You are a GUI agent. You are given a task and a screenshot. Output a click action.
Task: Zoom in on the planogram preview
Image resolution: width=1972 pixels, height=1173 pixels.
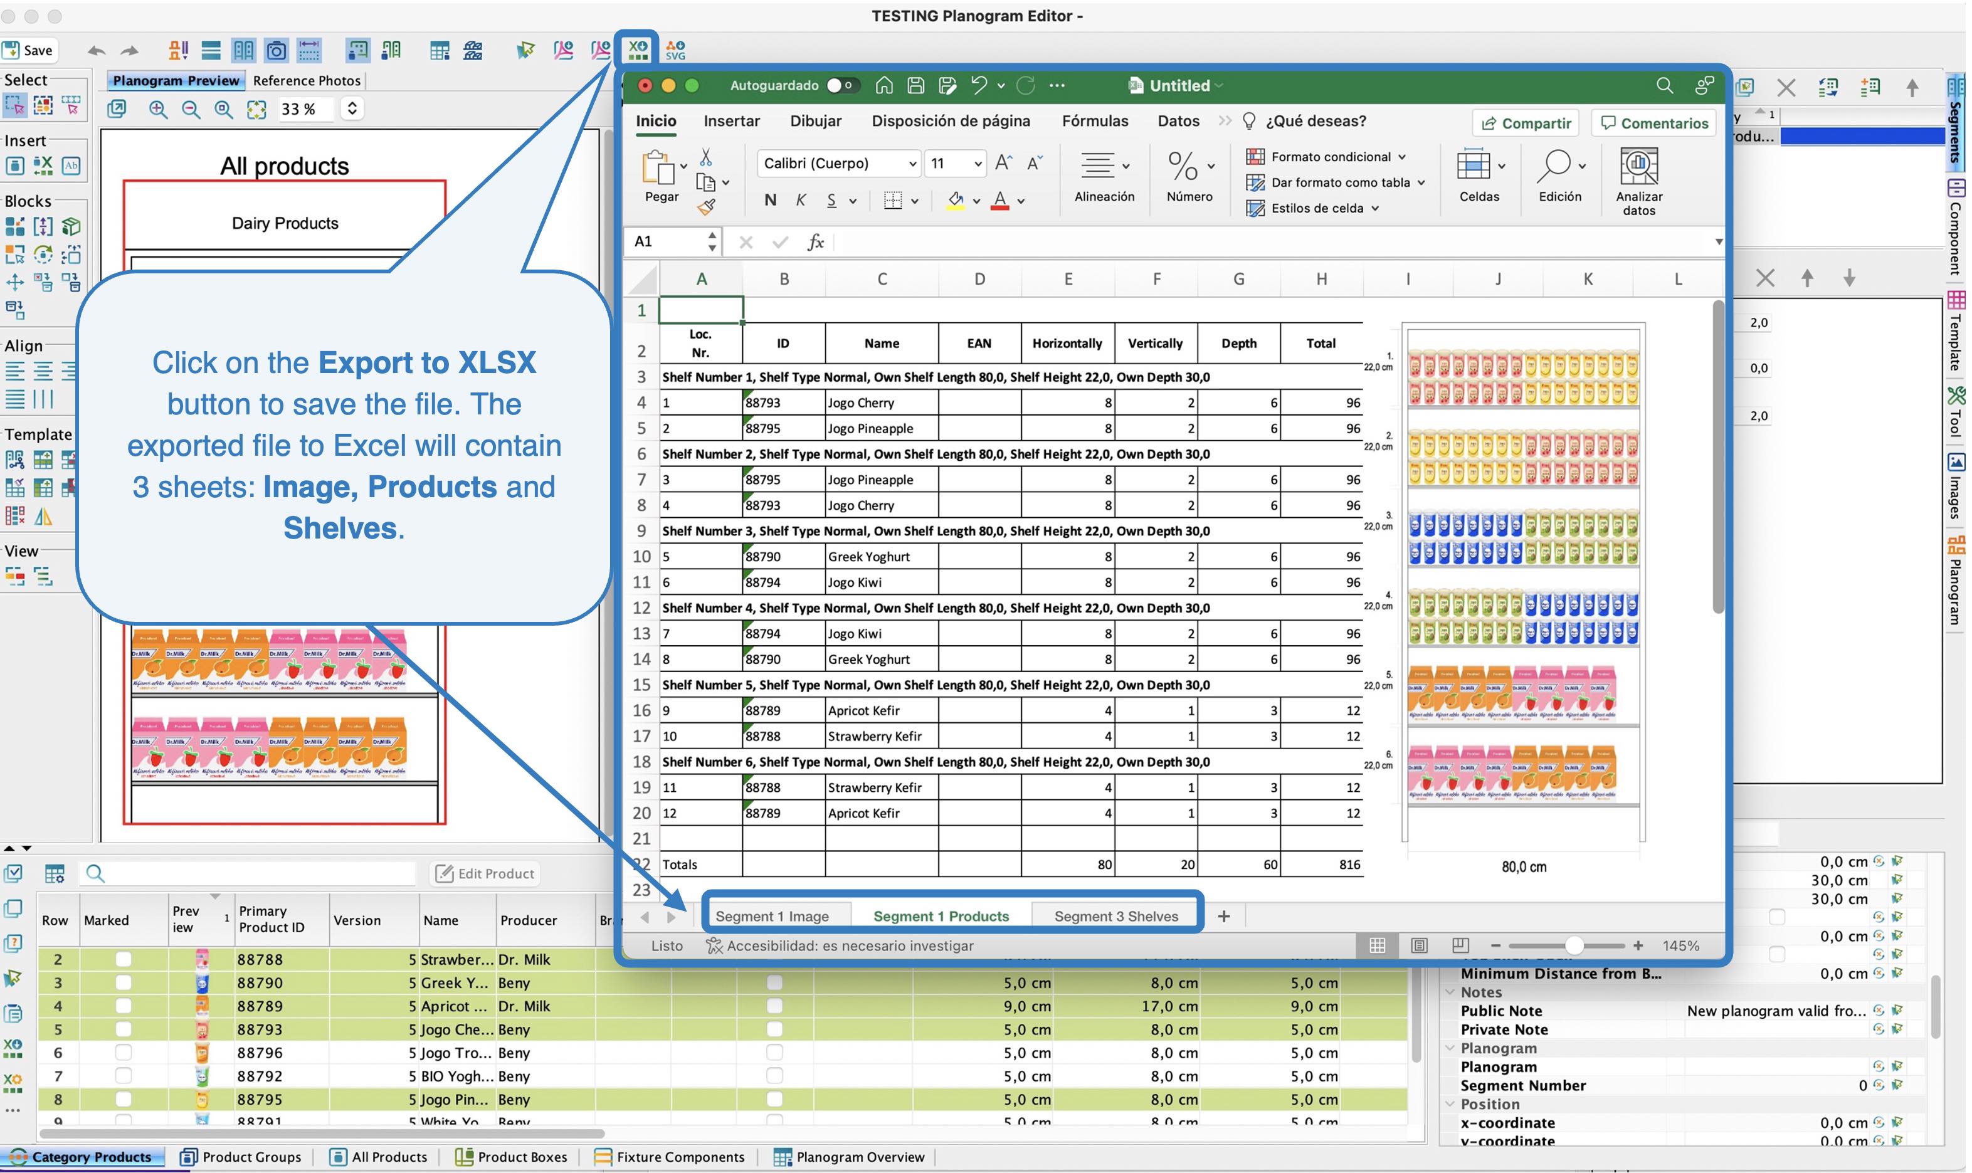158,109
